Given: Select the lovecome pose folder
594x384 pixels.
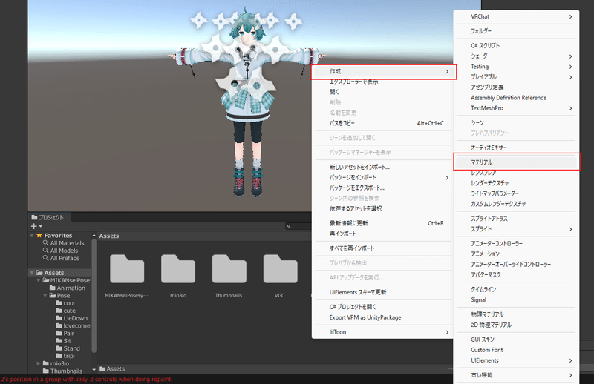Looking at the screenshot, I should click(73, 325).
